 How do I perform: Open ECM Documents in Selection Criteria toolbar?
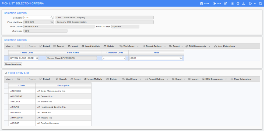click(x=195, y=46)
